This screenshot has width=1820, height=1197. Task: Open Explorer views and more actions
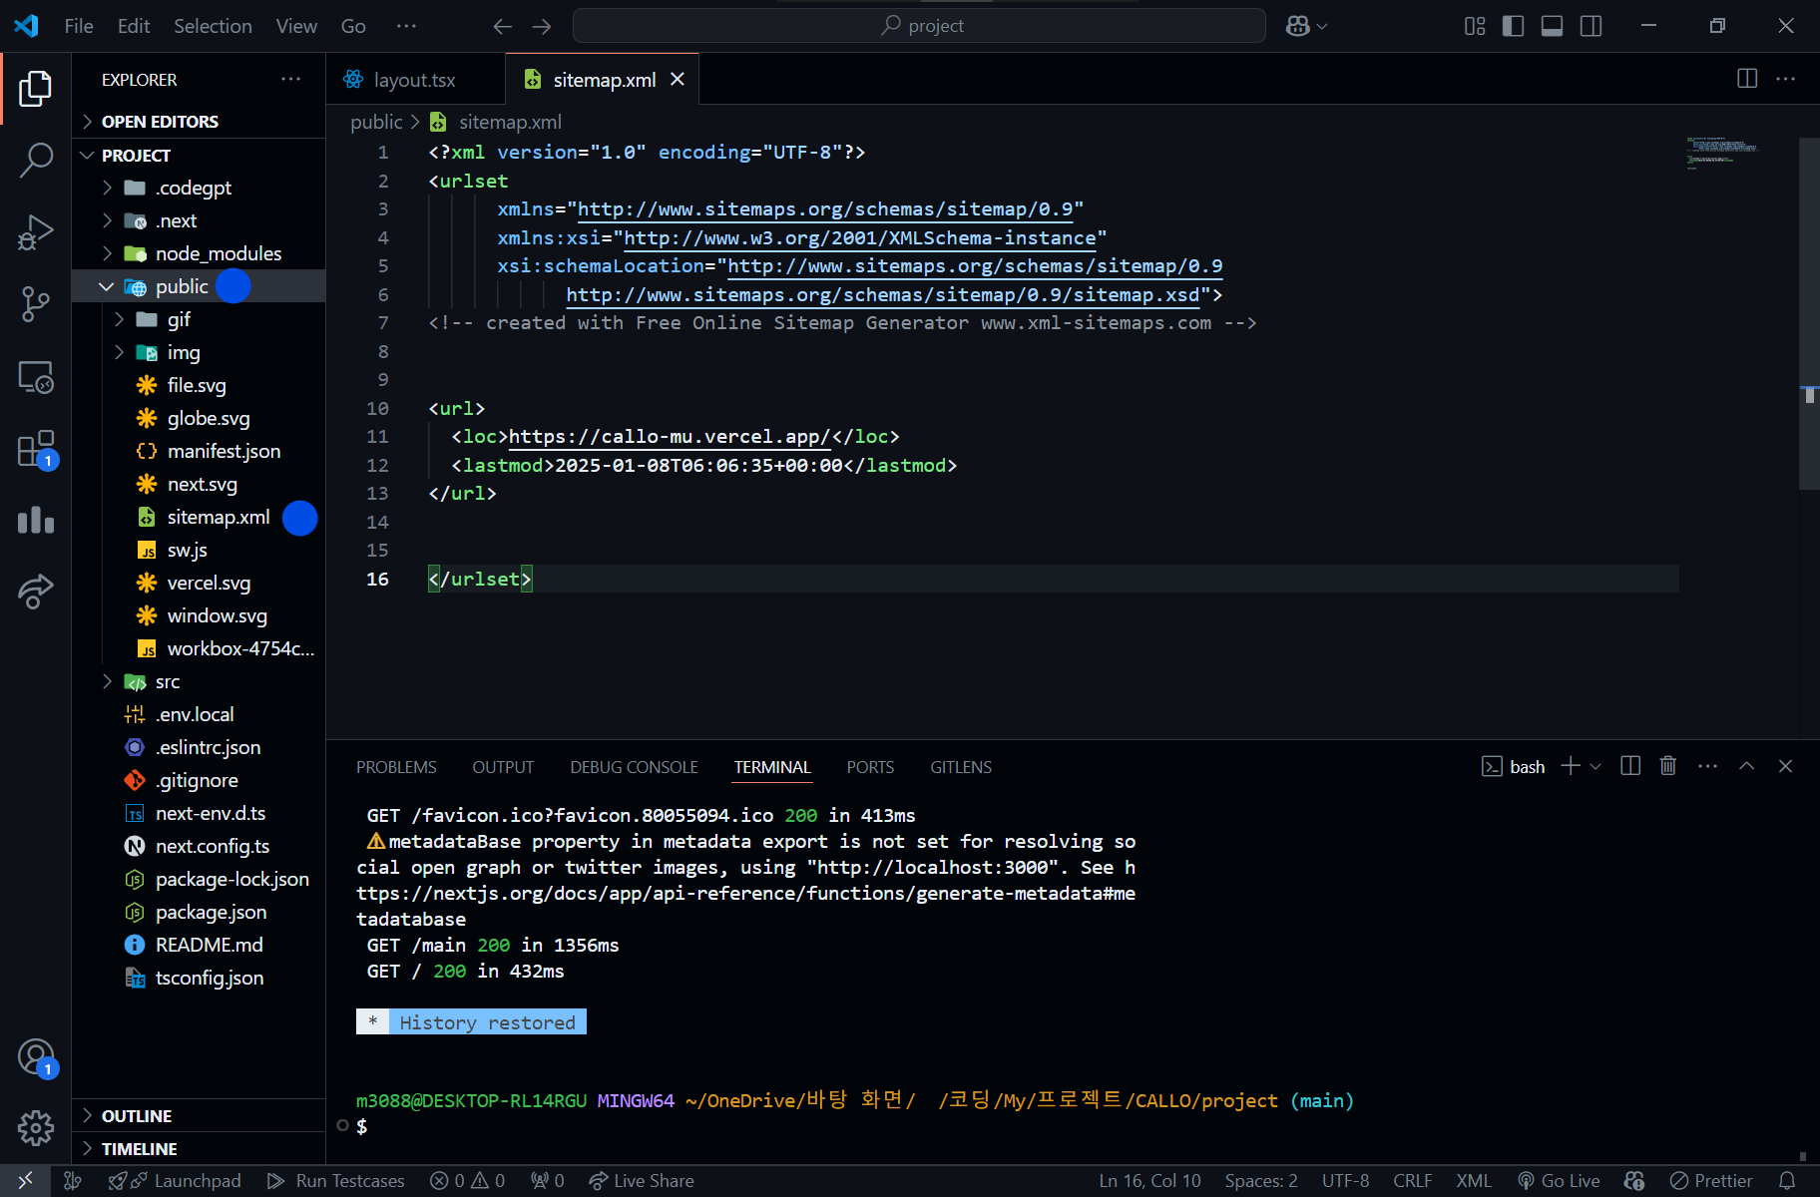[290, 79]
